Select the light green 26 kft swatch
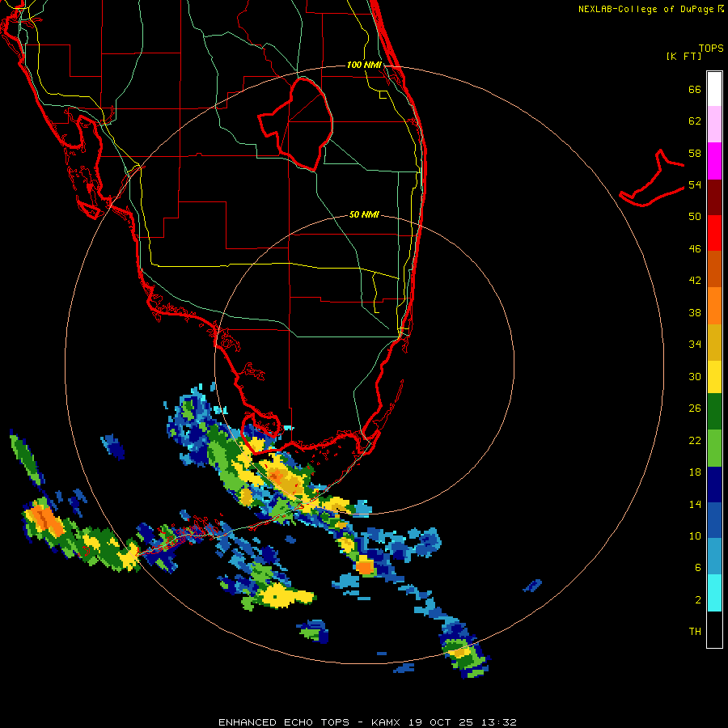This screenshot has height=728, width=728. pyautogui.click(x=714, y=448)
